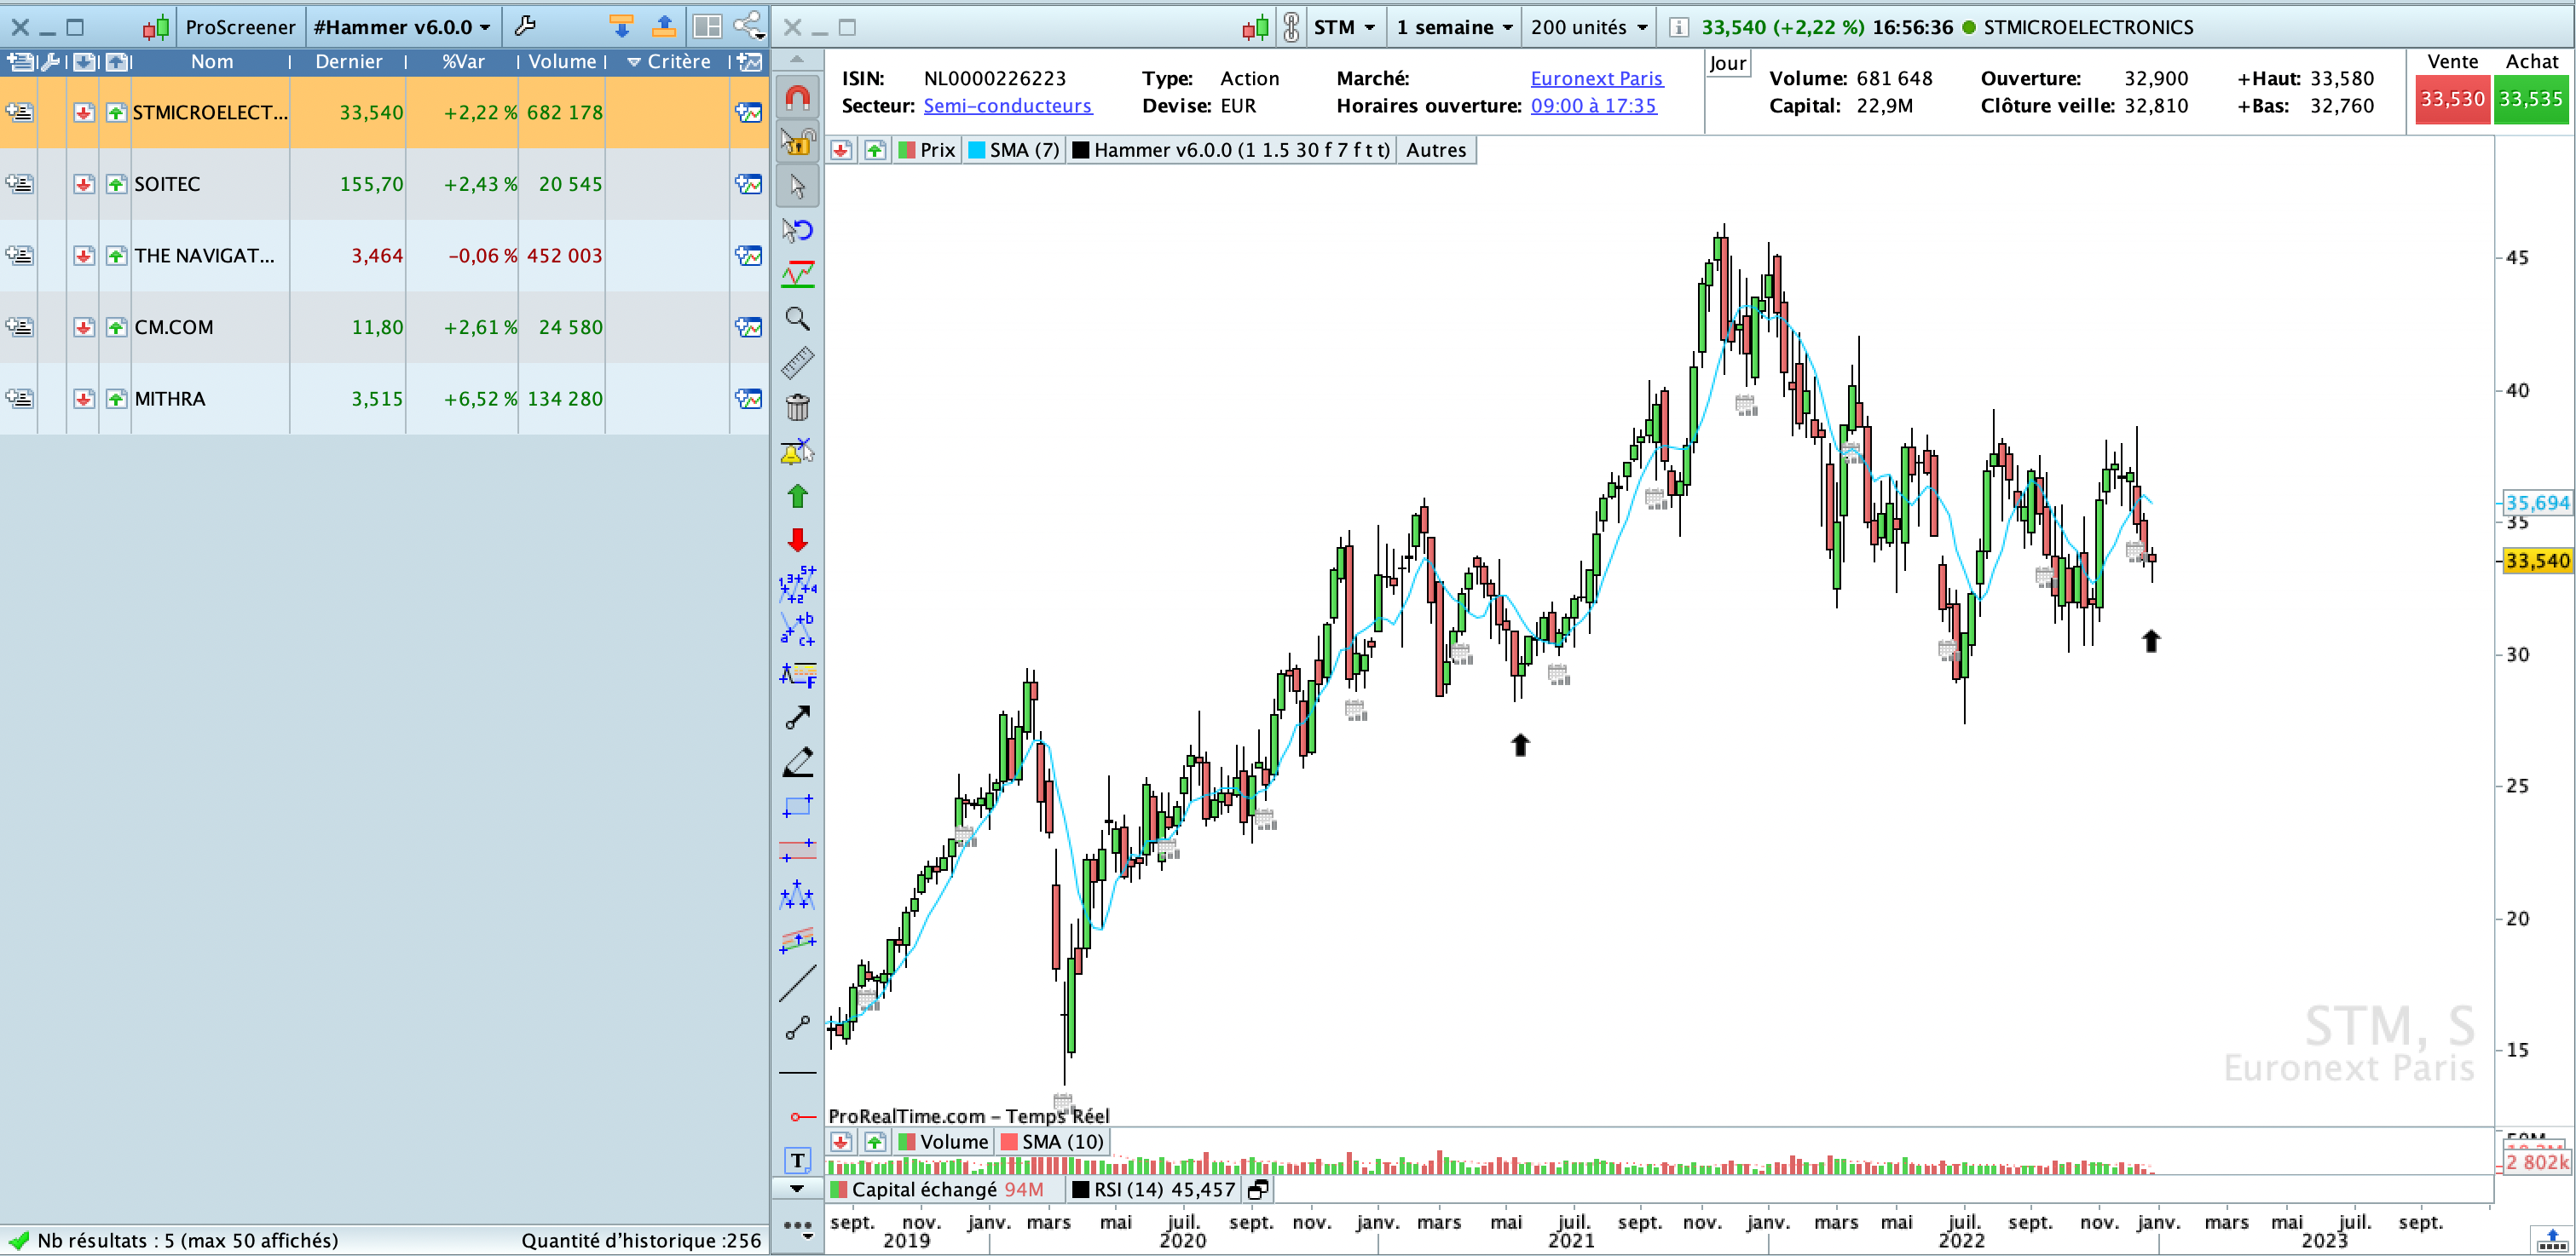Image resolution: width=2576 pixels, height=1256 pixels.
Task: Click the trash can delete tool
Action: (797, 407)
